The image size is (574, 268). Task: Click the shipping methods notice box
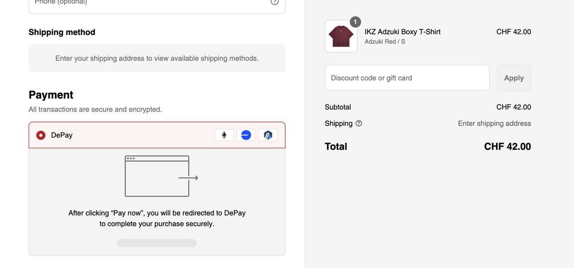point(157,58)
